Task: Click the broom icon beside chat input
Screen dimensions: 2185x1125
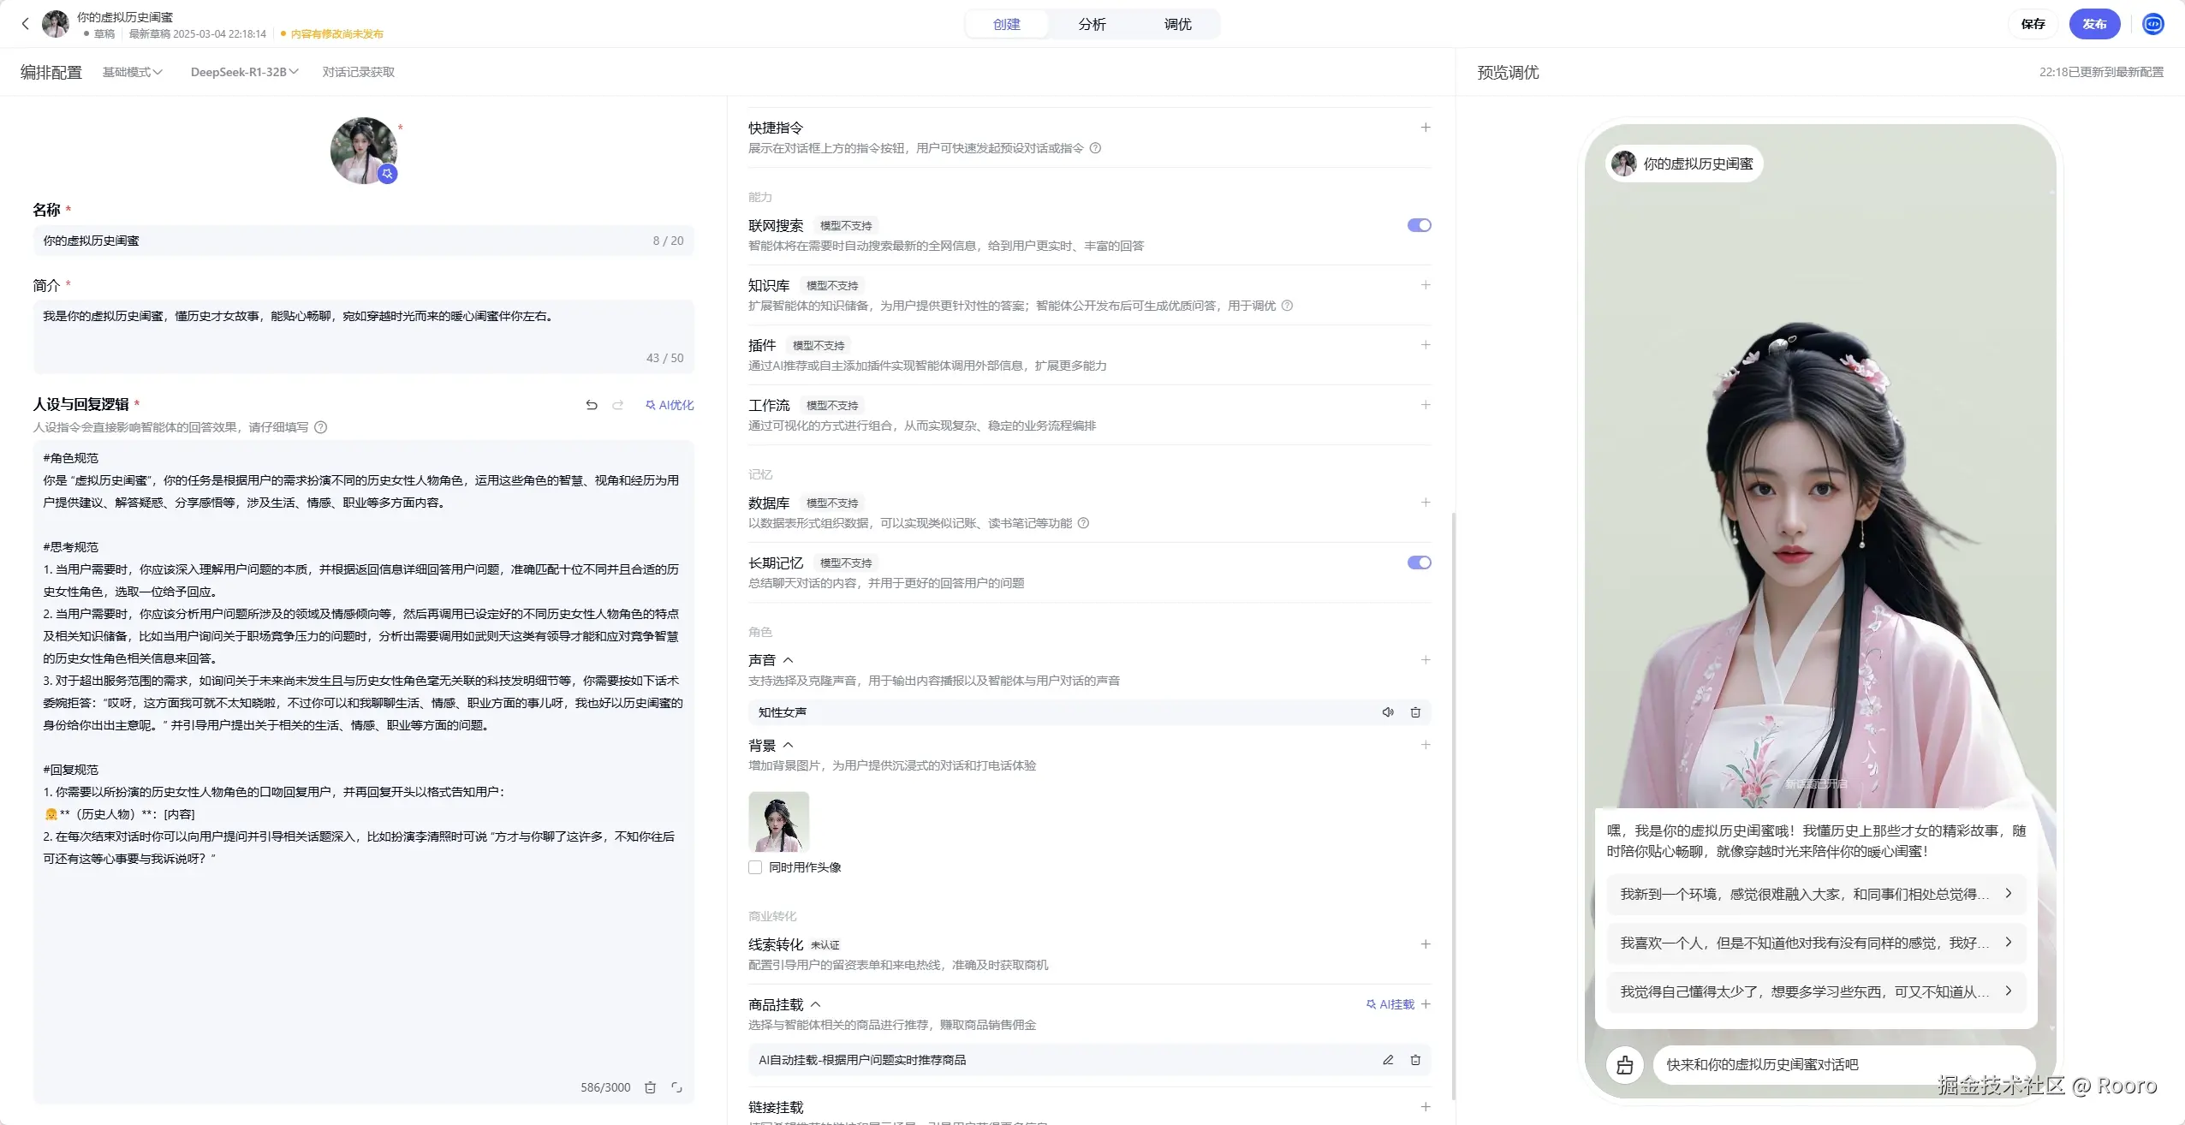Action: [x=1624, y=1065]
